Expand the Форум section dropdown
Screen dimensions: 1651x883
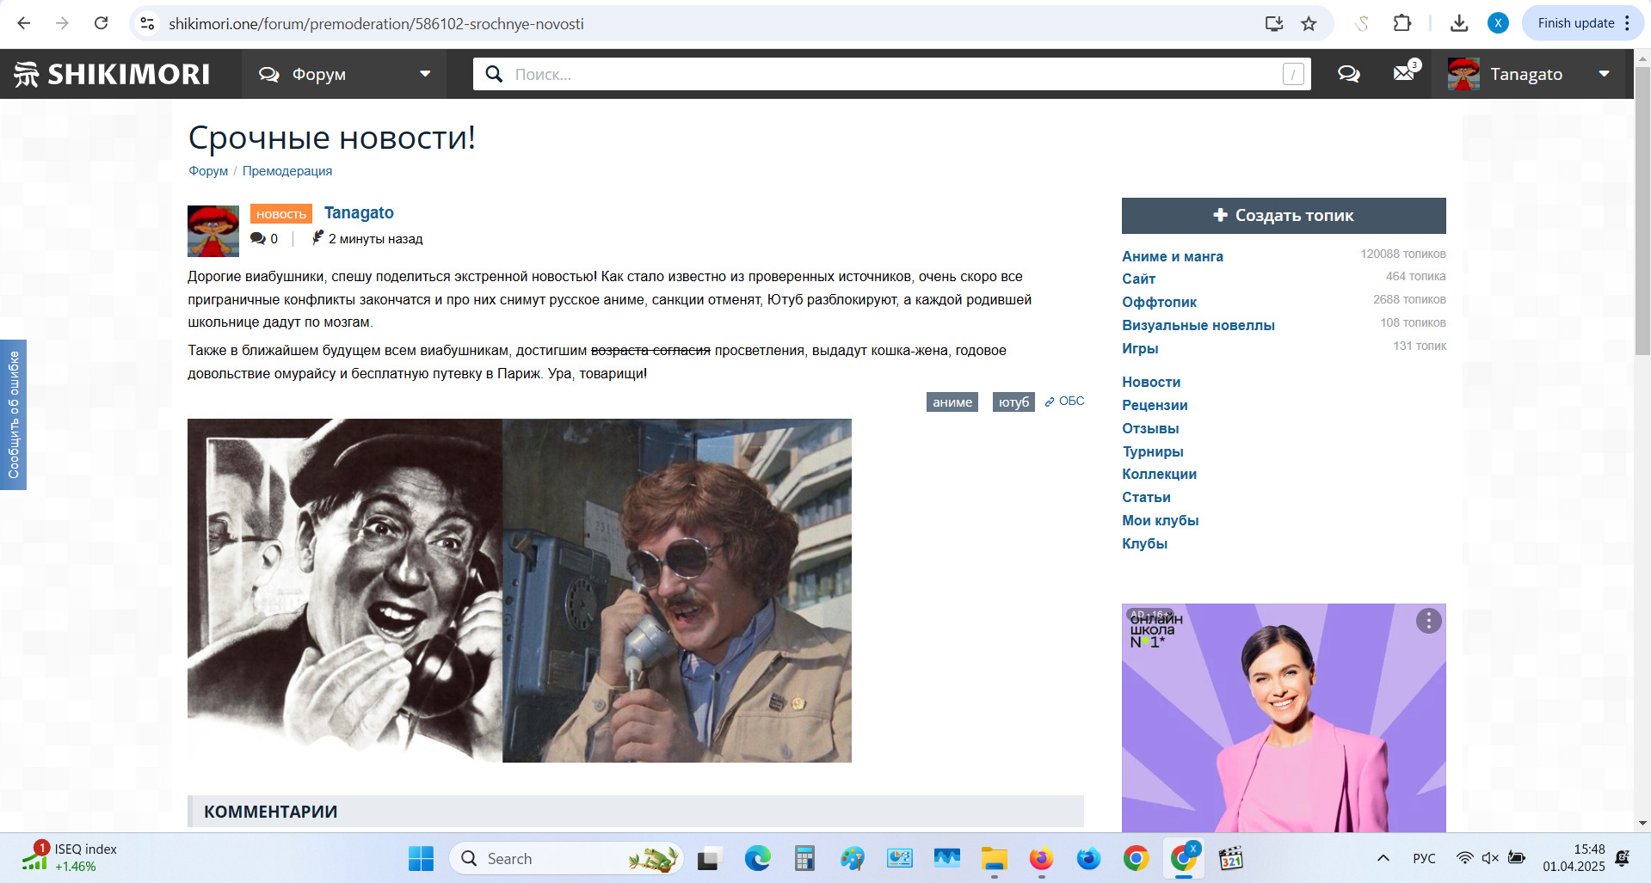425,74
